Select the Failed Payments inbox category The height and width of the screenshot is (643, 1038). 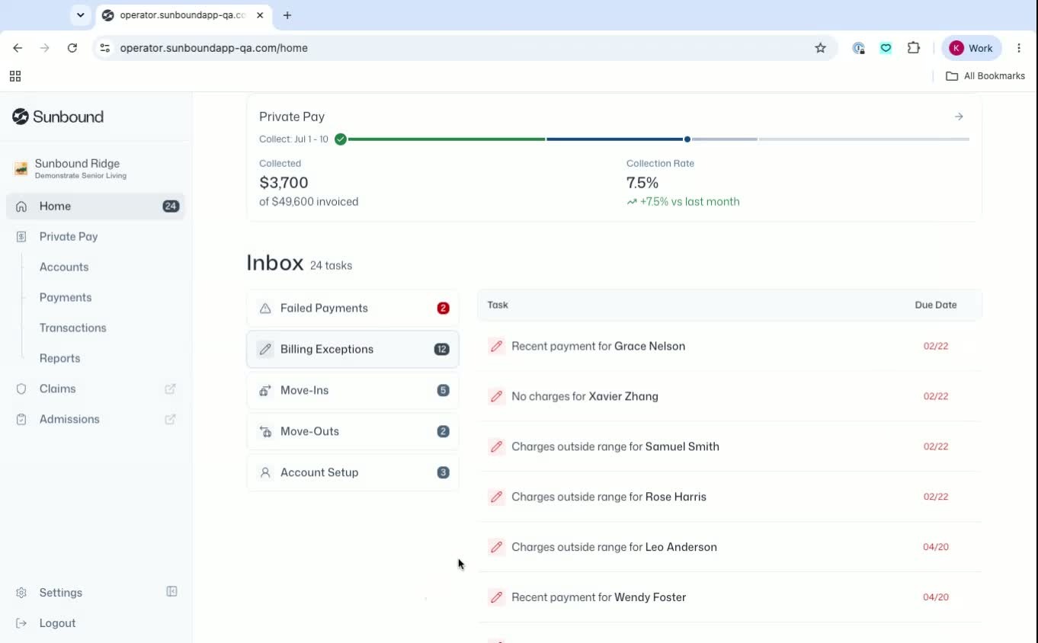click(x=353, y=309)
